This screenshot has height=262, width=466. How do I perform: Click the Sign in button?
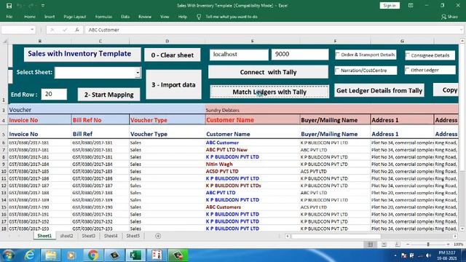[x=390, y=5]
